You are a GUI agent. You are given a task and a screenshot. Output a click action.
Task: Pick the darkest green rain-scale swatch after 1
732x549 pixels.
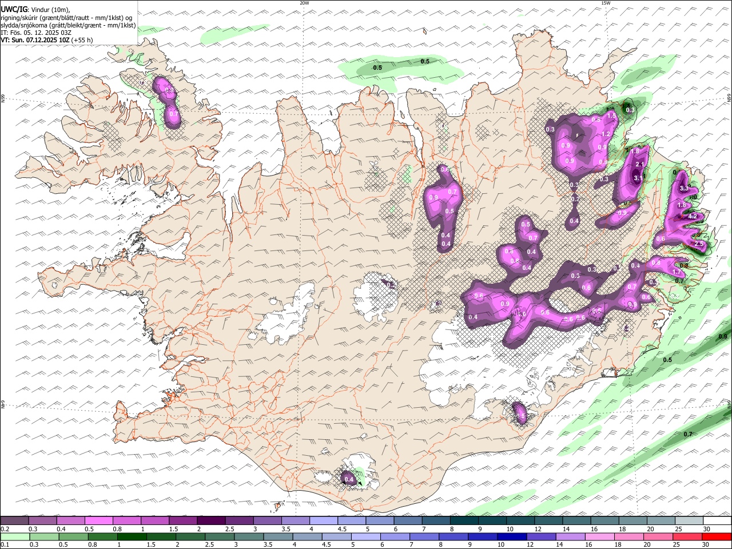[x=132, y=536]
